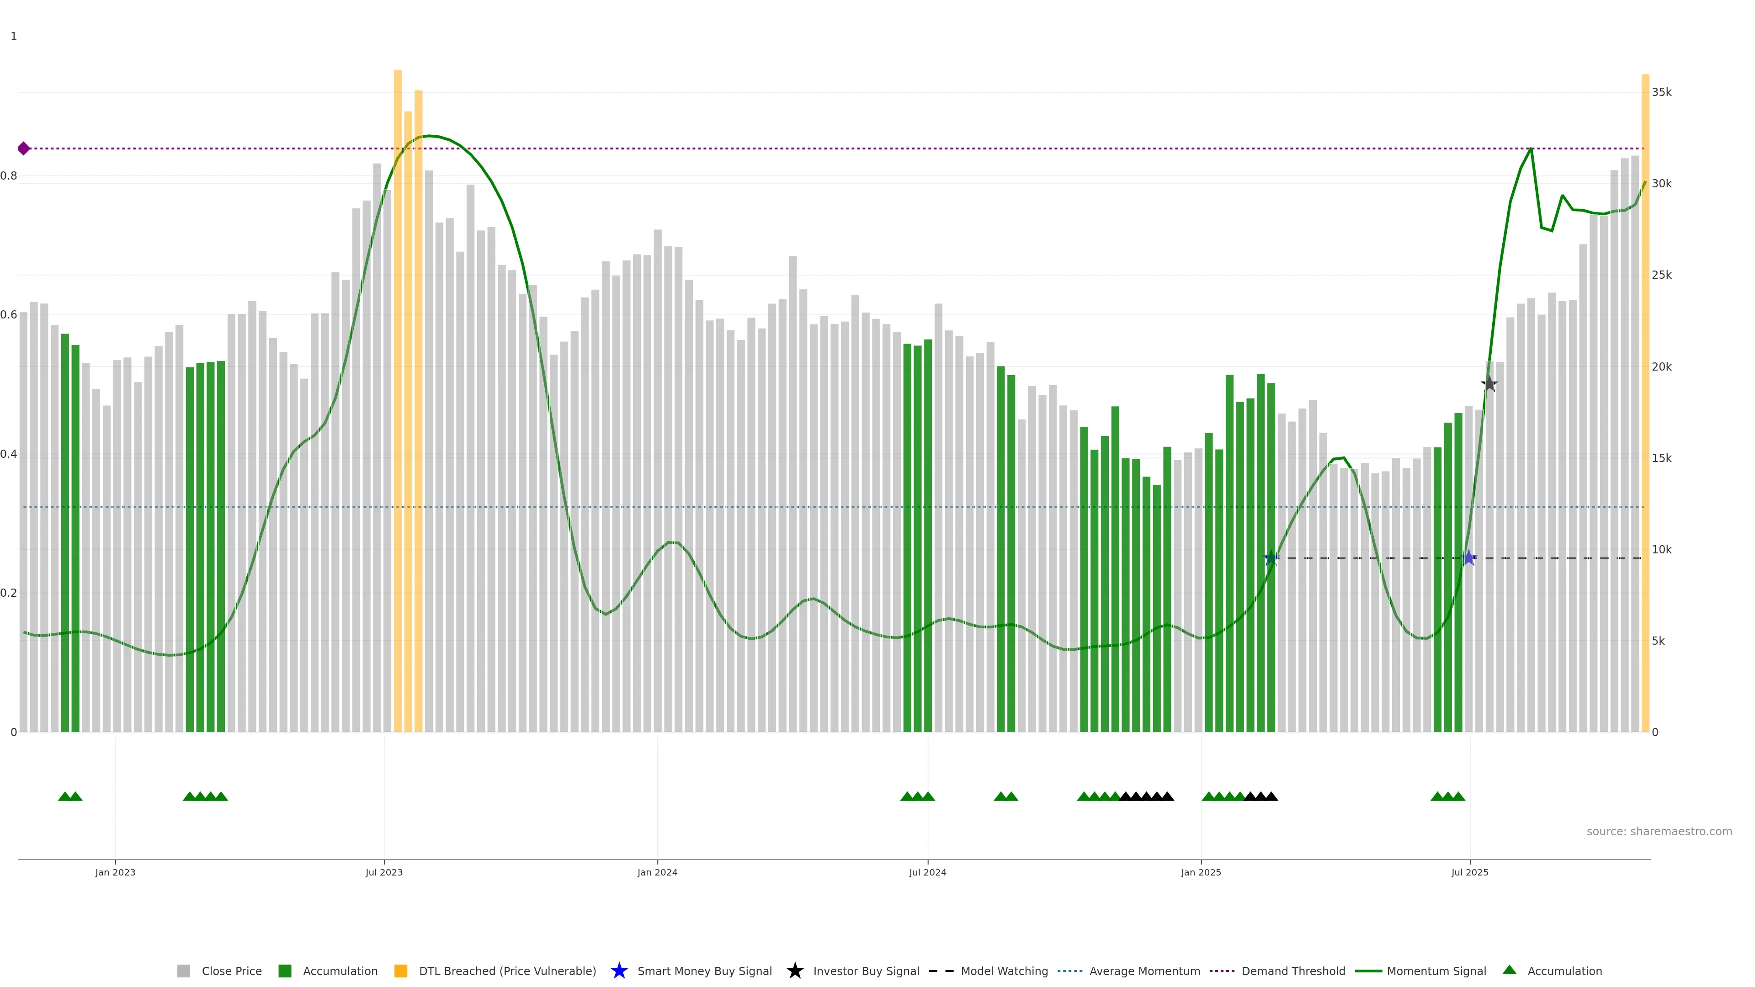Screen dimensions: 1755x987
Task: Click the green triangle Accumulation legend icon
Action: [x=1509, y=970]
